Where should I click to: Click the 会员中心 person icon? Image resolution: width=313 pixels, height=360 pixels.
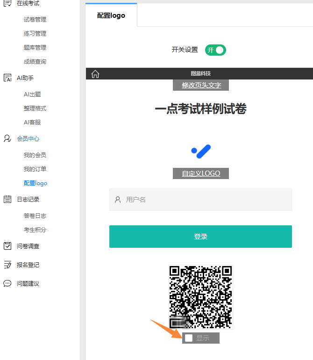7,138
